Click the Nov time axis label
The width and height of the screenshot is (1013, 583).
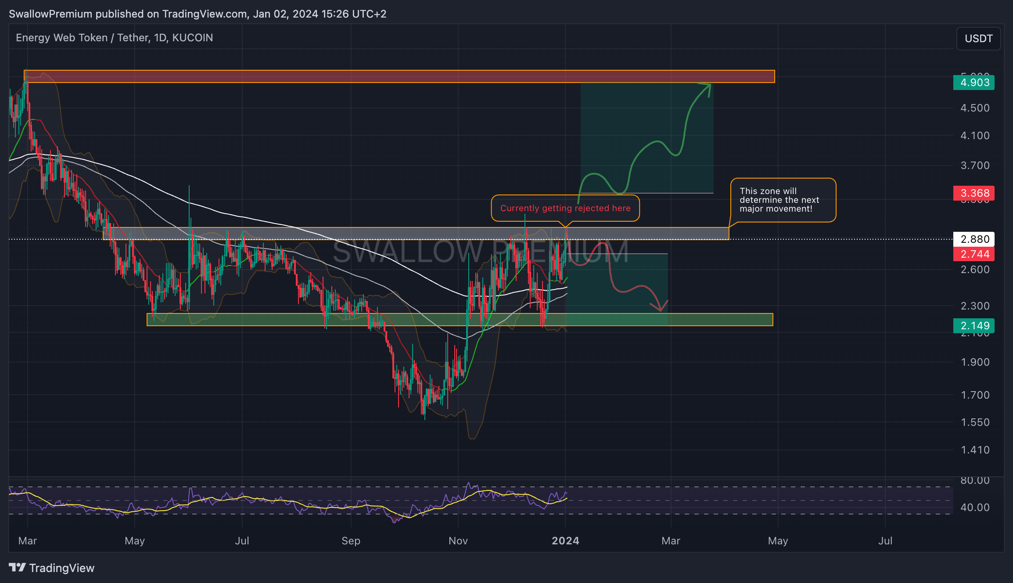[x=458, y=541]
